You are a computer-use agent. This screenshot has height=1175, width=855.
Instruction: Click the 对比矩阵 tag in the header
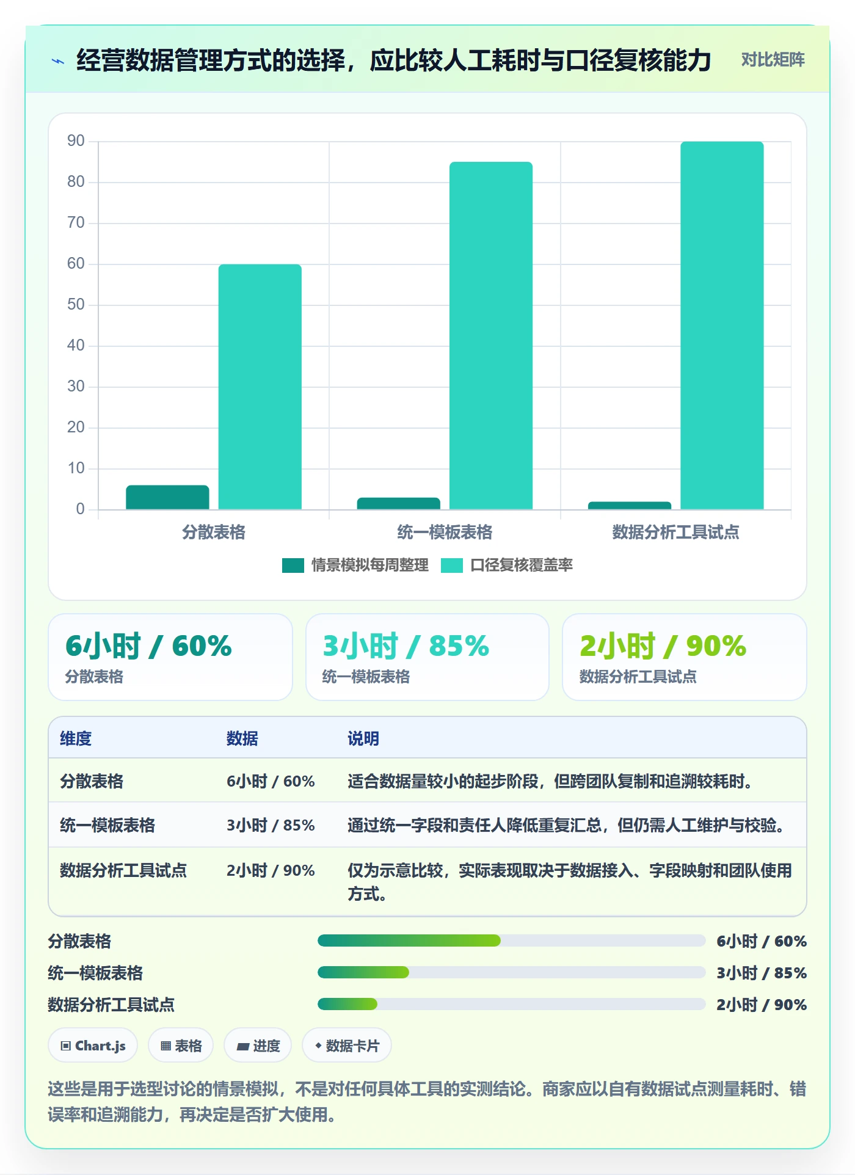773,60
